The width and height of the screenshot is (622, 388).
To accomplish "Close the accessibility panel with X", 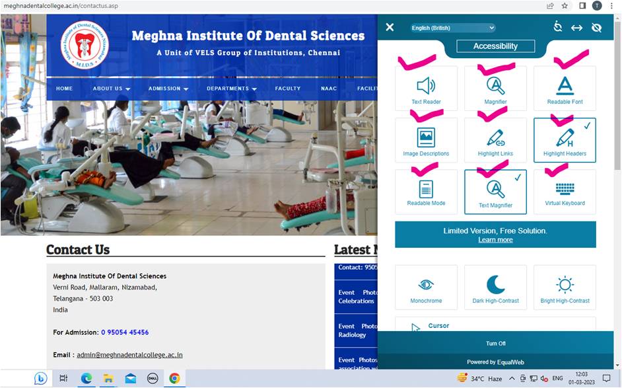I will coord(390,27).
